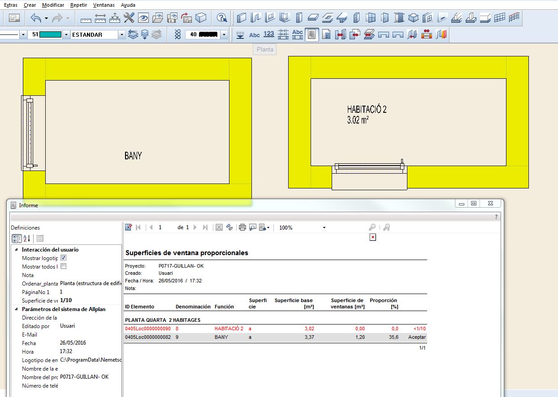This screenshot has width=558, height=397.
Task: Click the categorized view icon in Definiciones
Action: [16, 239]
